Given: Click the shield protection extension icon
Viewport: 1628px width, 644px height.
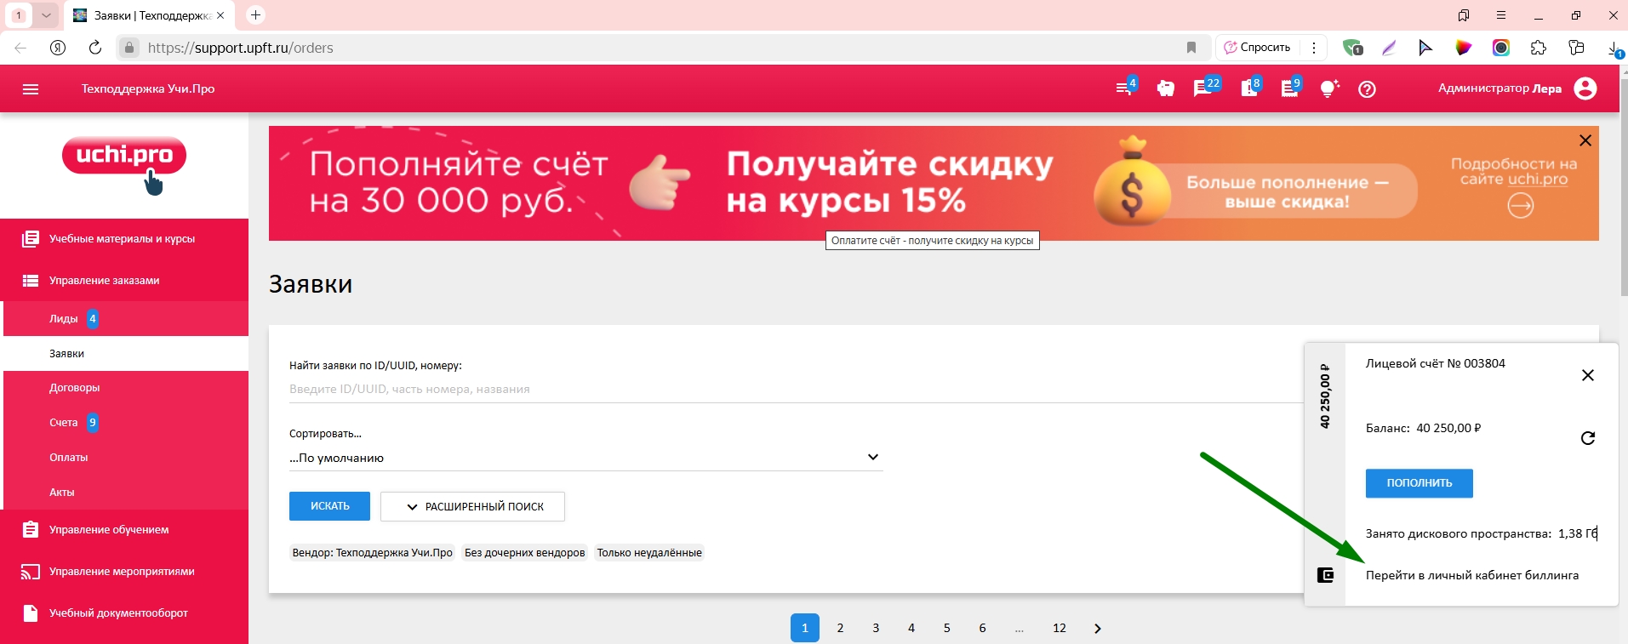Looking at the screenshot, I should [1352, 48].
